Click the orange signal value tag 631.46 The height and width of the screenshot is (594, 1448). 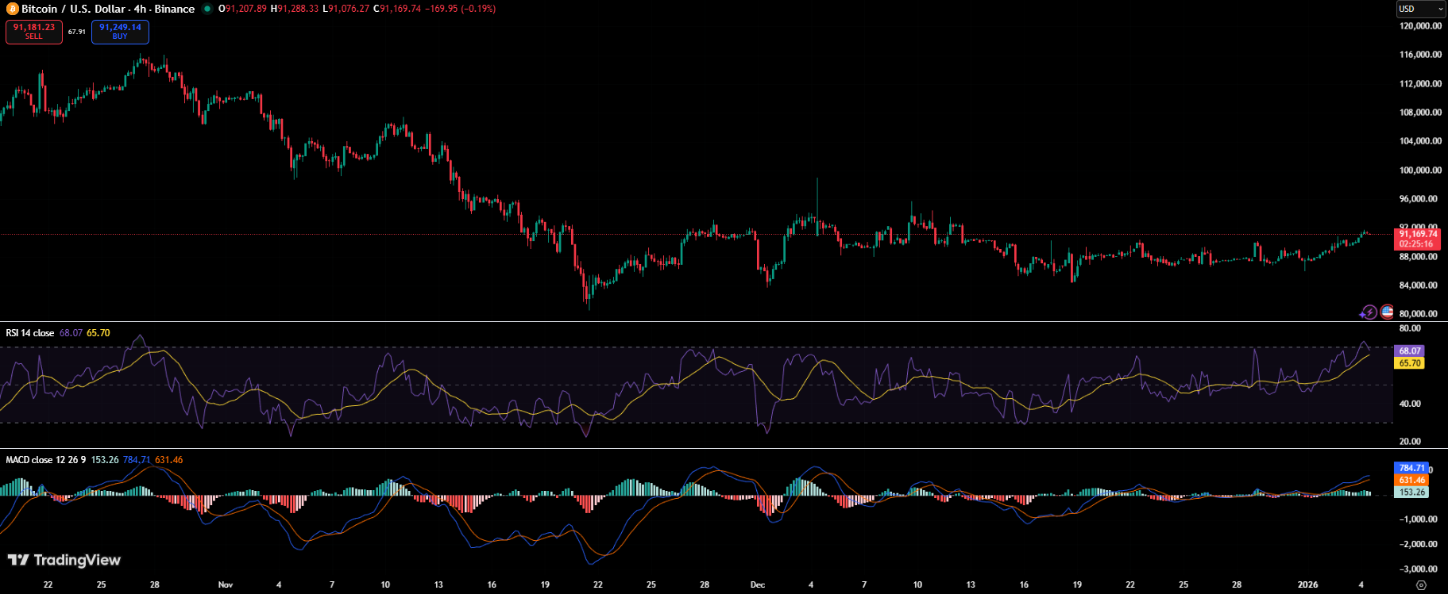(1411, 480)
